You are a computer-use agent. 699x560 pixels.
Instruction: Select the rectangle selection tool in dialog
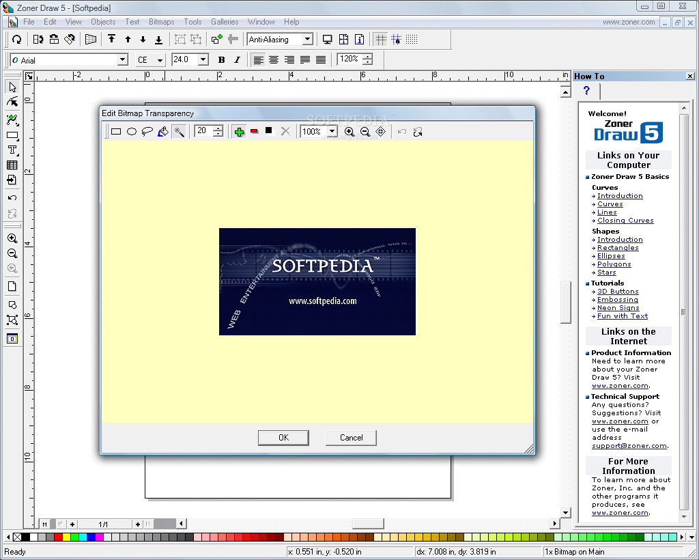(x=116, y=132)
